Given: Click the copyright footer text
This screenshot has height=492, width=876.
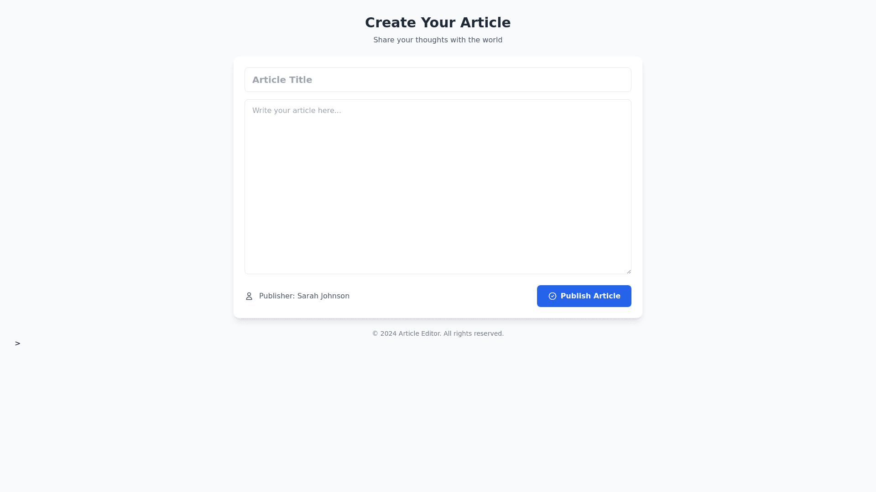Looking at the screenshot, I should point(438,333).
